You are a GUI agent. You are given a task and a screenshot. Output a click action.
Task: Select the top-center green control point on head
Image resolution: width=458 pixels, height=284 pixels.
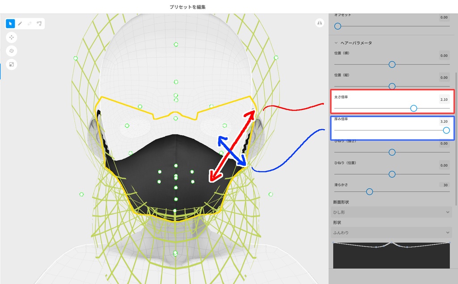(x=176, y=44)
